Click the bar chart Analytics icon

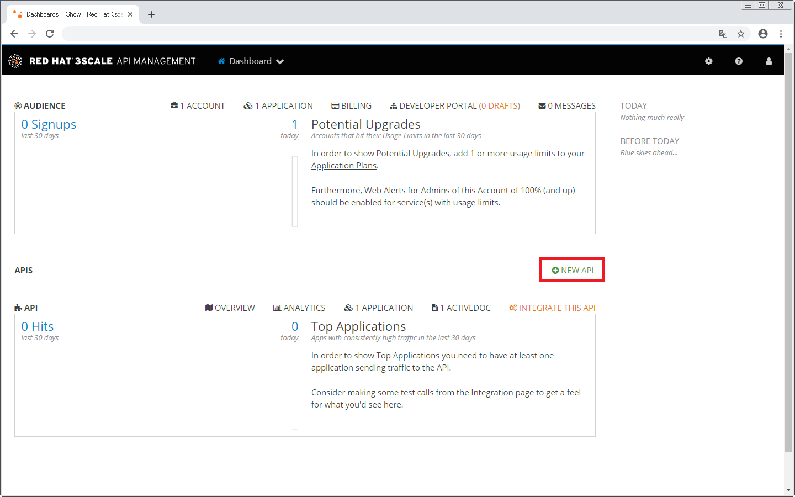(x=277, y=308)
